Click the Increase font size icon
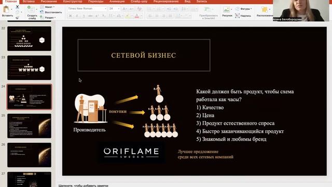The image size is (332, 187). point(125,9)
